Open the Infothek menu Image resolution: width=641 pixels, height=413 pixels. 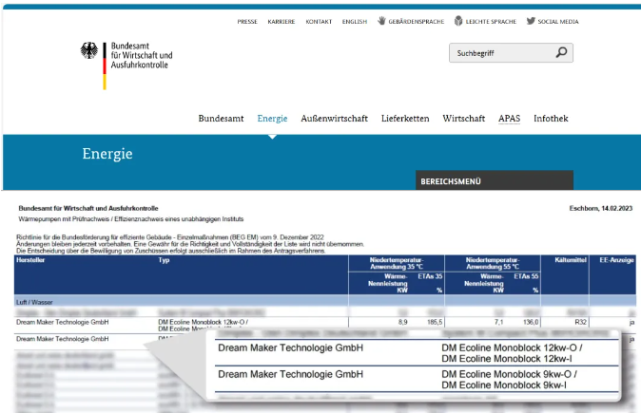point(551,119)
